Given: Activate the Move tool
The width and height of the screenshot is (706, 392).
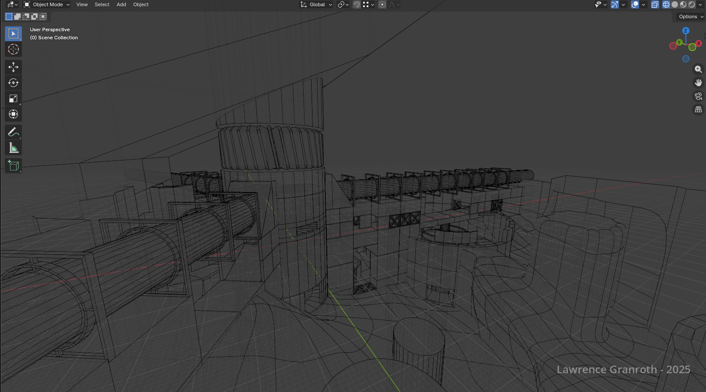Looking at the screenshot, I should pyautogui.click(x=13, y=67).
